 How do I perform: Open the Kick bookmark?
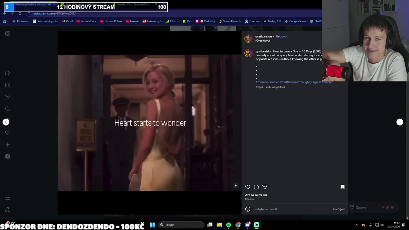click(187, 21)
